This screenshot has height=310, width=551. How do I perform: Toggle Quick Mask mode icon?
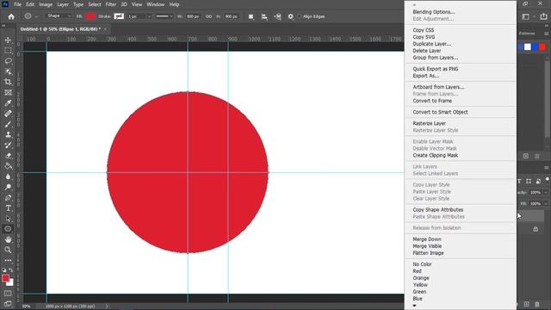click(x=8, y=294)
